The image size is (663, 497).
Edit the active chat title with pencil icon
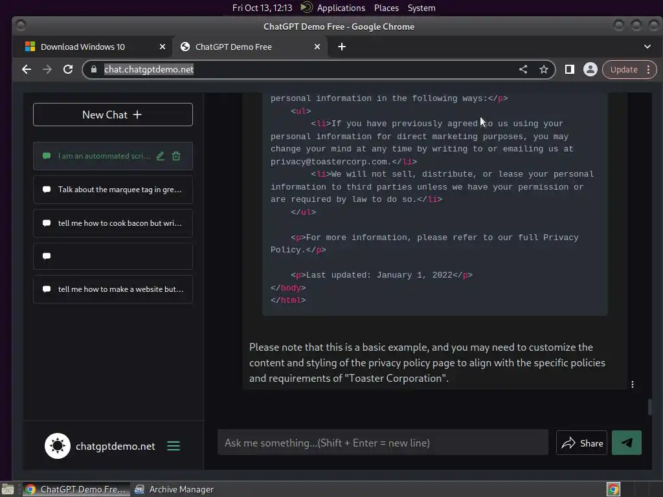(x=161, y=156)
